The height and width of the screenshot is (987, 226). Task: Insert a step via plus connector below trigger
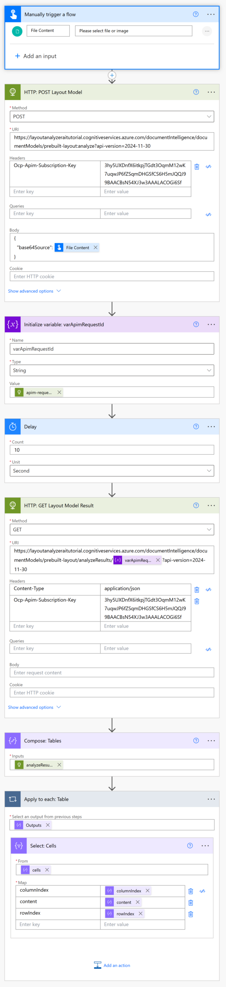(x=112, y=75)
